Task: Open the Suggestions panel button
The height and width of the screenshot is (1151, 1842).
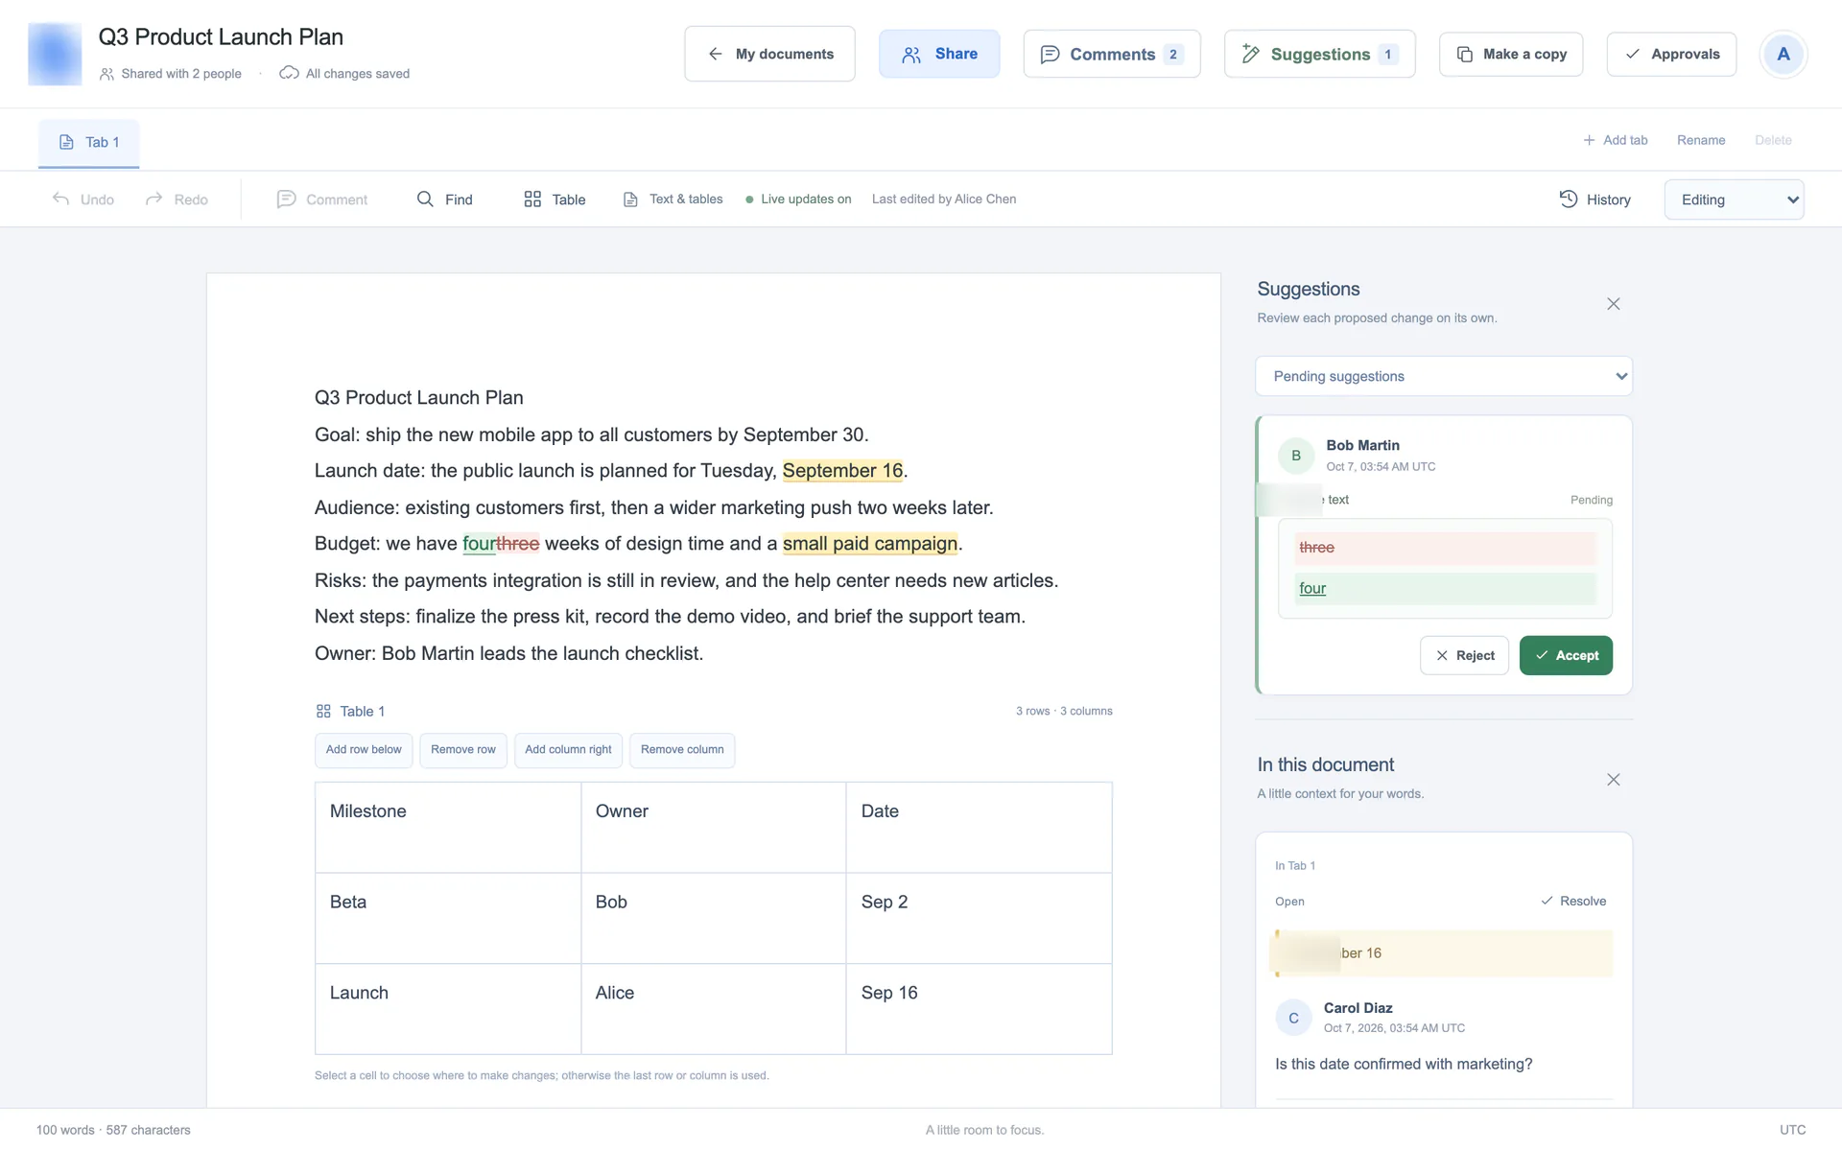Action: click(1319, 54)
